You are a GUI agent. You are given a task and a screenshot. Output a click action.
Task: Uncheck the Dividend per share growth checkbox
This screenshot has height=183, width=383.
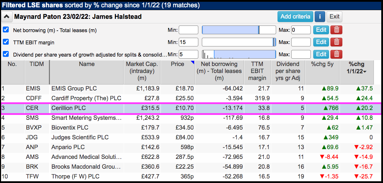6,54
